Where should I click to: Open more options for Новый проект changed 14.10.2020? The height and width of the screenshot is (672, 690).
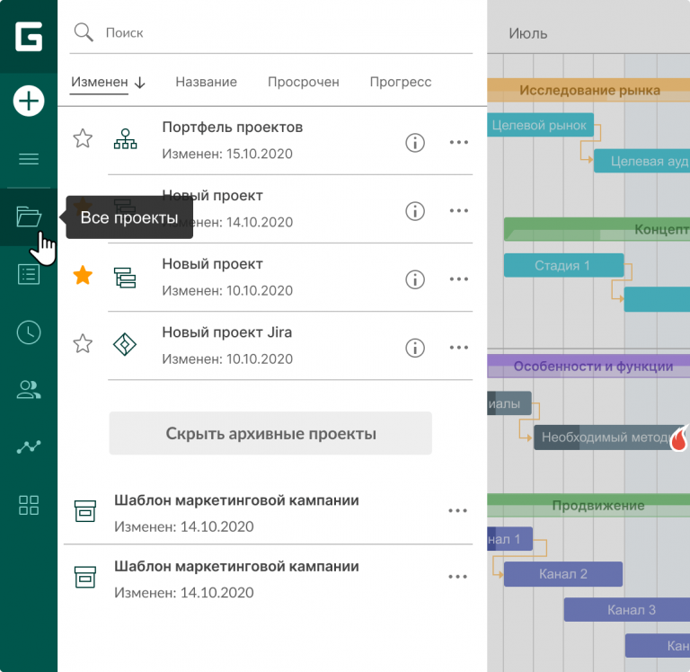(458, 210)
